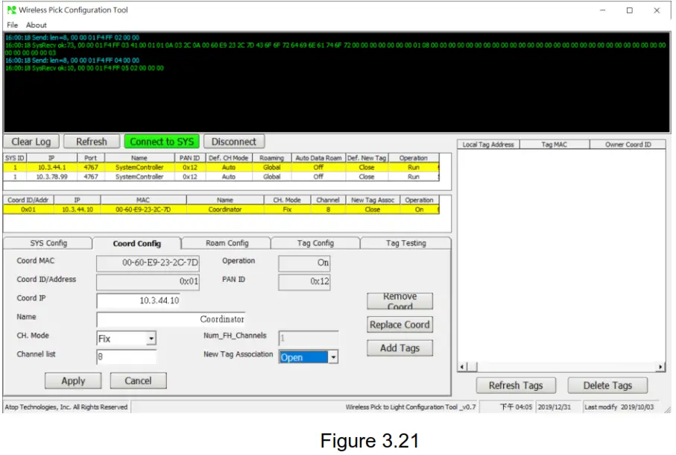
Task: Click the Num_FH_Channels field
Action: pos(309,338)
